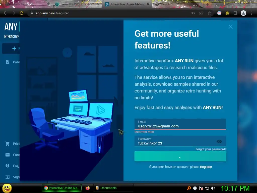This screenshot has height=193, width=257.
Task: Go back with the browser back arrow
Action: (6, 13)
